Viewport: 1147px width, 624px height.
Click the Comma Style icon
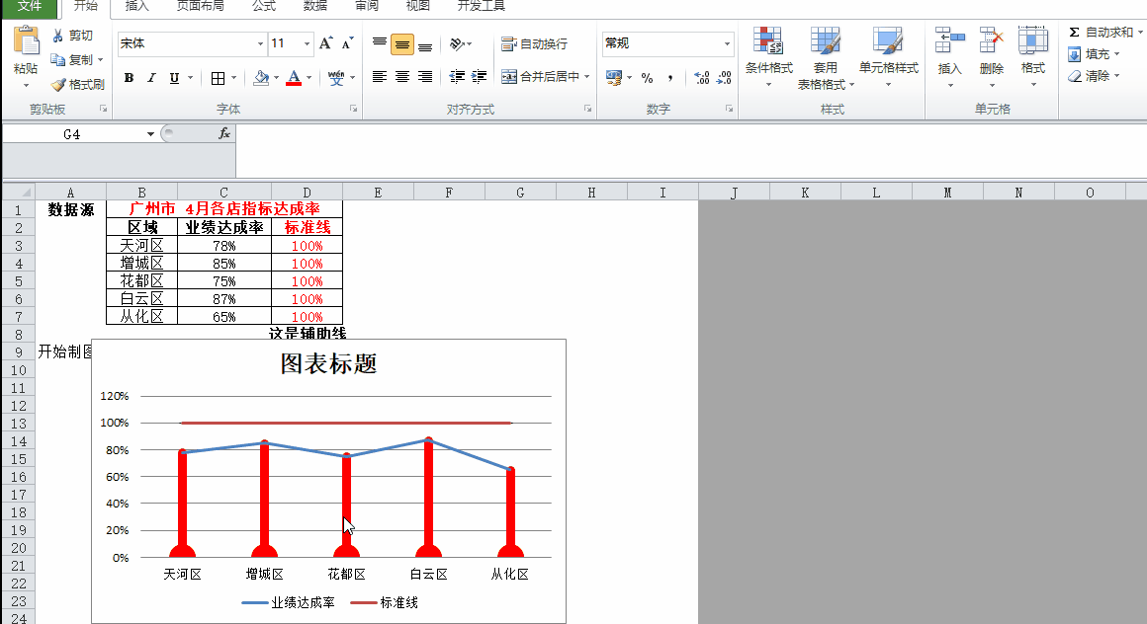[670, 77]
